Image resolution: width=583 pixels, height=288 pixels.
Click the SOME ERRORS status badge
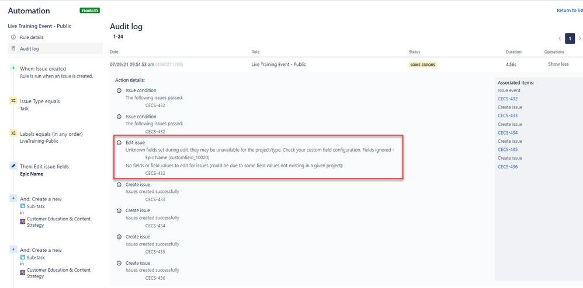(x=422, y=65)
